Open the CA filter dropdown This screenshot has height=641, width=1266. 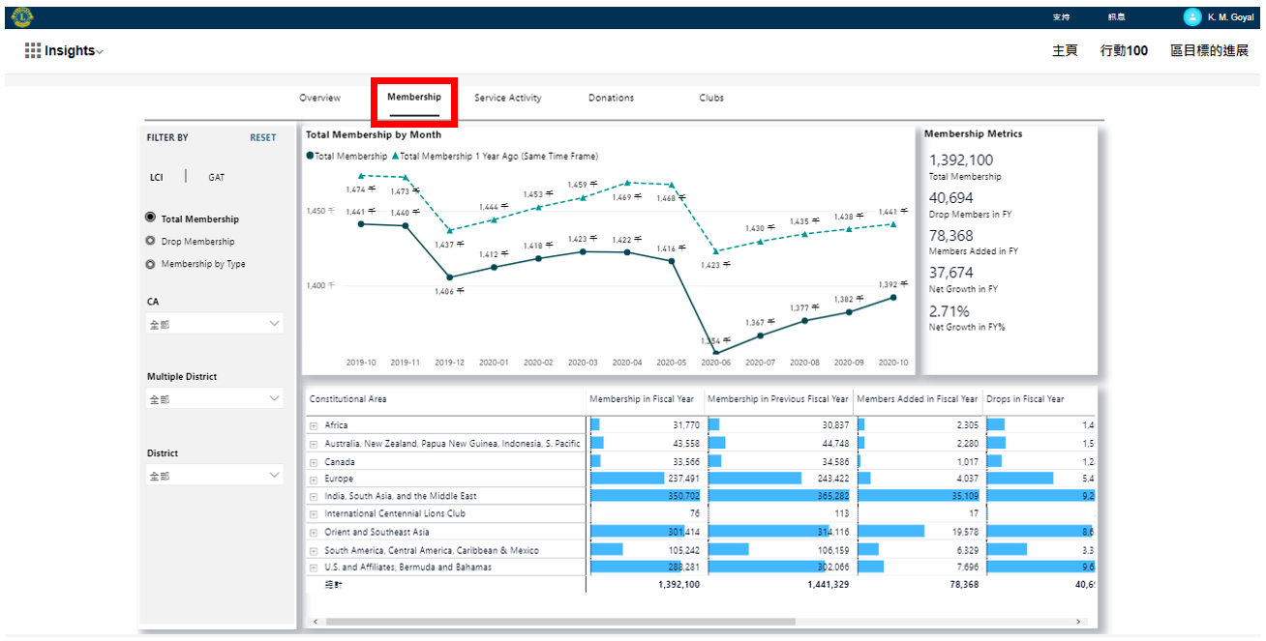tap(214, 324)
